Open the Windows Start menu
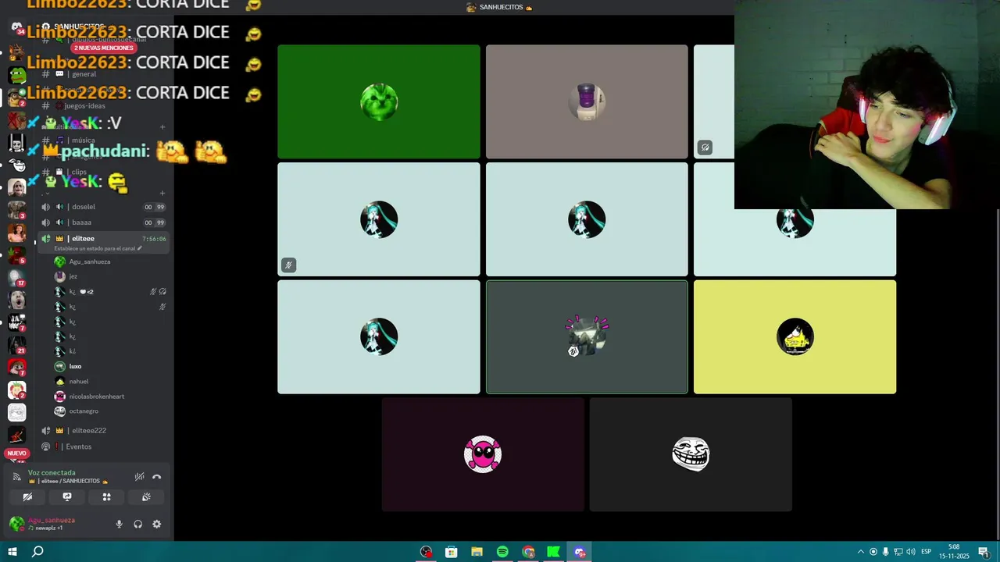The height and width of the screenshot is (562, 1000). 12,552
